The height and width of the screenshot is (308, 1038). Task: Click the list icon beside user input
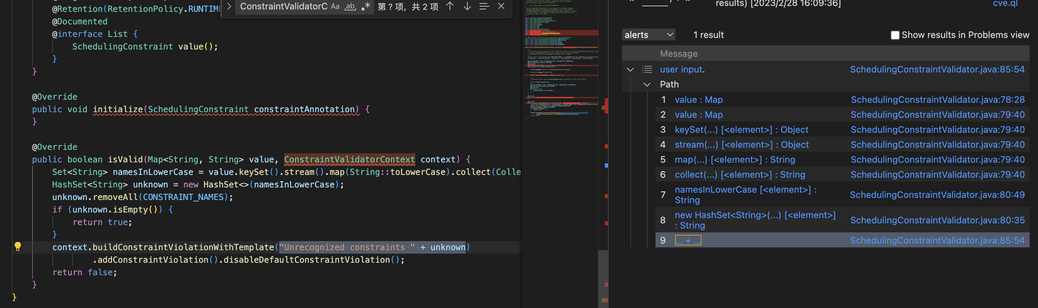click(x=647, y=70)
